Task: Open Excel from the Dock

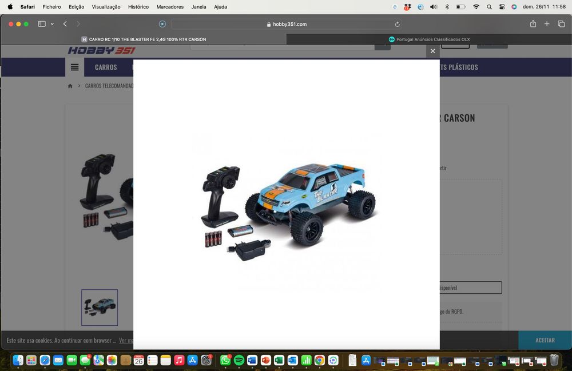Action: point(279,360)
